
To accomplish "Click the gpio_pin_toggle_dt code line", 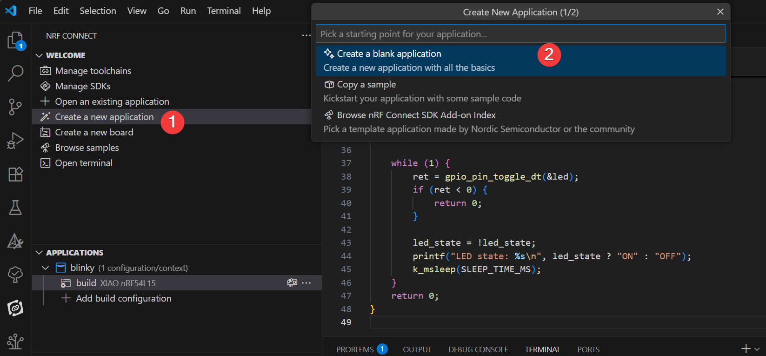I will pyautogui.click(x=495, y=176).
